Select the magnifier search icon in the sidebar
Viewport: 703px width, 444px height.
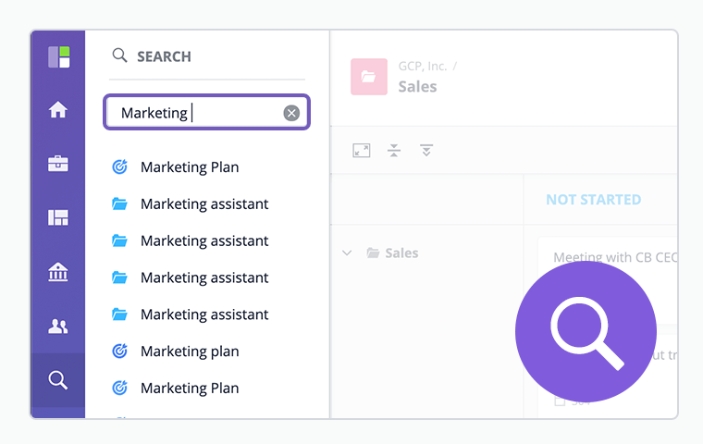point(58,380)
